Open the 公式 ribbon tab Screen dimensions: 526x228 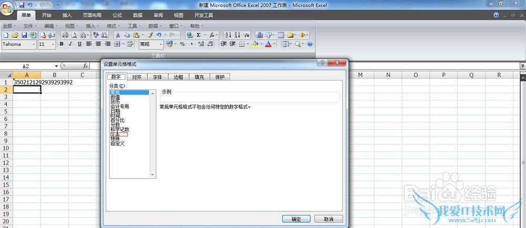[x=117, y=15]
